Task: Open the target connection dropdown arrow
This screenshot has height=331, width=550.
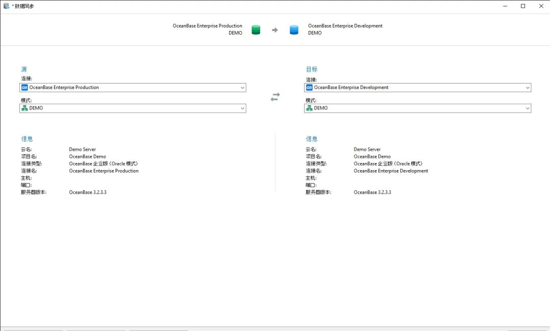Action: coord(528,88)
